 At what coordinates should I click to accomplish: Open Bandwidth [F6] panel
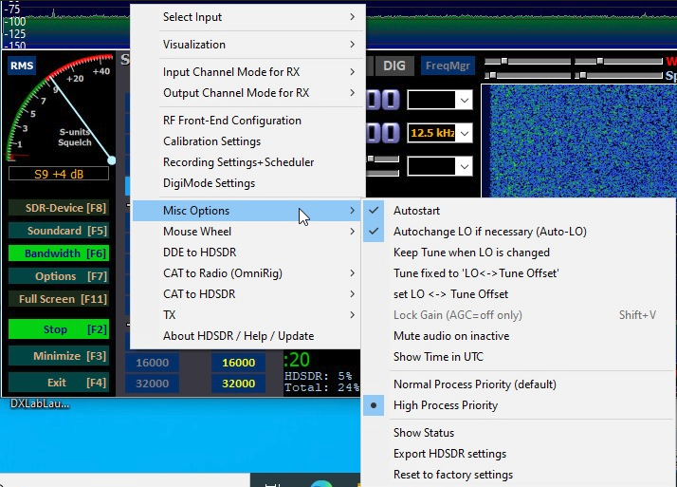coord(59,253)
